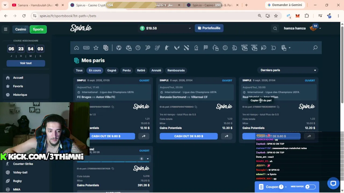Open Rugby in the sidebar
The height and width of the screenshot is (193, 344).
coord(17,181)
